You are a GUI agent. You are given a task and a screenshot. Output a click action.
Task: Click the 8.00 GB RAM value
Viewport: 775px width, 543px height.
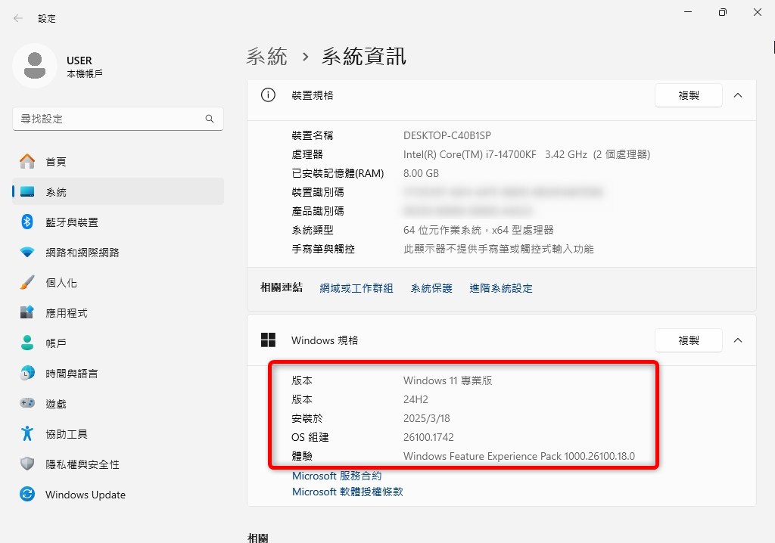(421, 173)
